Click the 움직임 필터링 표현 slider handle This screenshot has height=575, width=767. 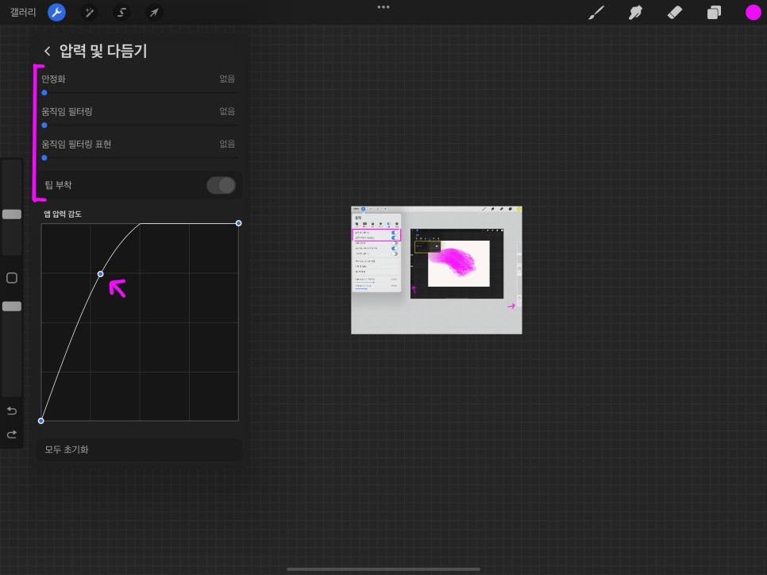[44, 158]
